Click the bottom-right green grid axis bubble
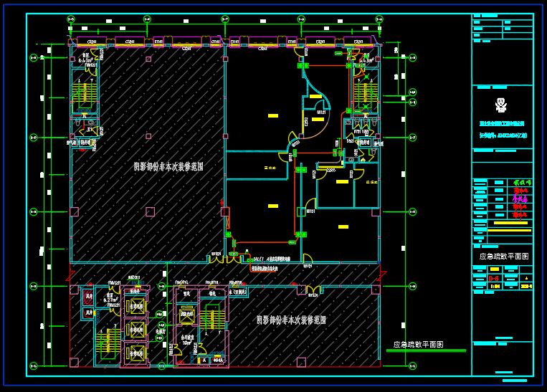The image size is (547, 392). pos(412,365)
